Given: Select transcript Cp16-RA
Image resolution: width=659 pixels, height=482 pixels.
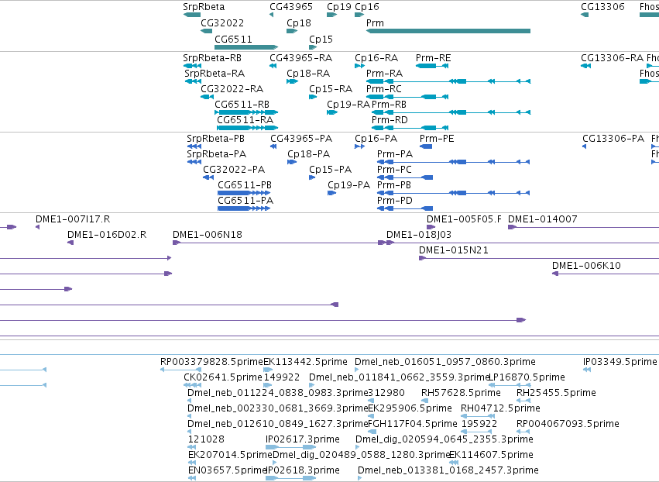Looking at the screenshot, I should point(376,58).
